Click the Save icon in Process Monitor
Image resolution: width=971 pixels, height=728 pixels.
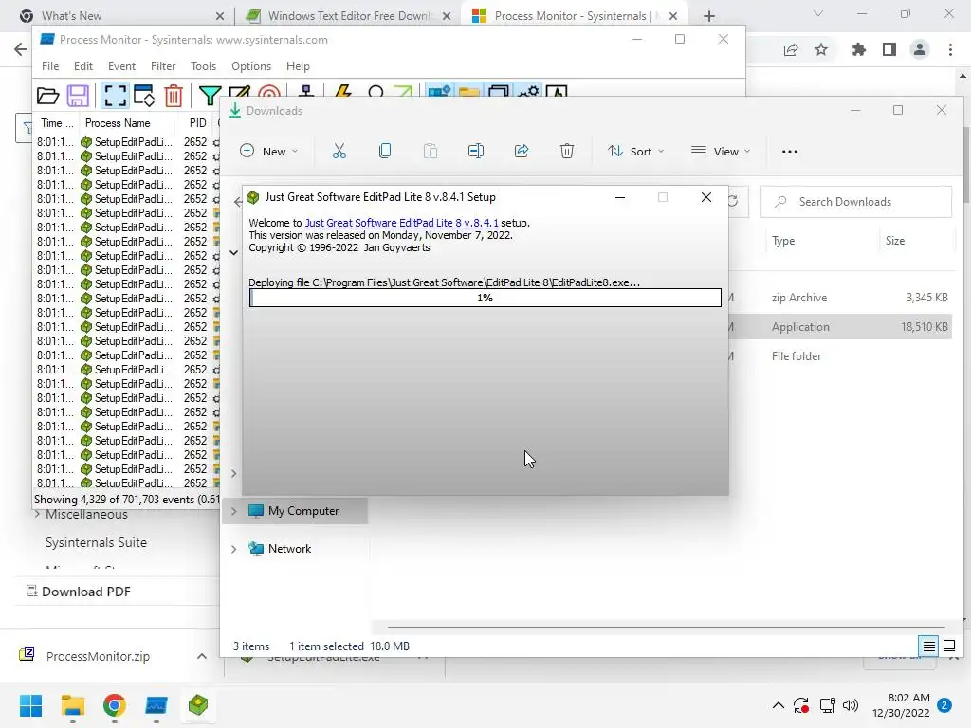pos(78,96)
